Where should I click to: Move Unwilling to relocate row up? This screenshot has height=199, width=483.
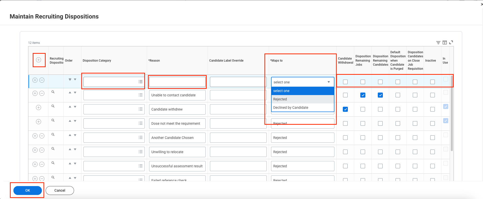point(70,149)
